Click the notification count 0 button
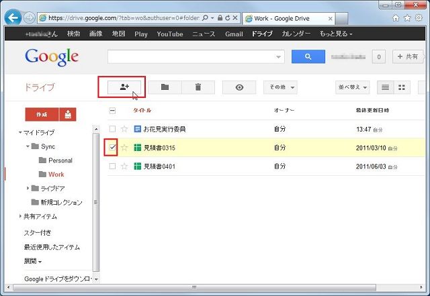 click(379, 57)
